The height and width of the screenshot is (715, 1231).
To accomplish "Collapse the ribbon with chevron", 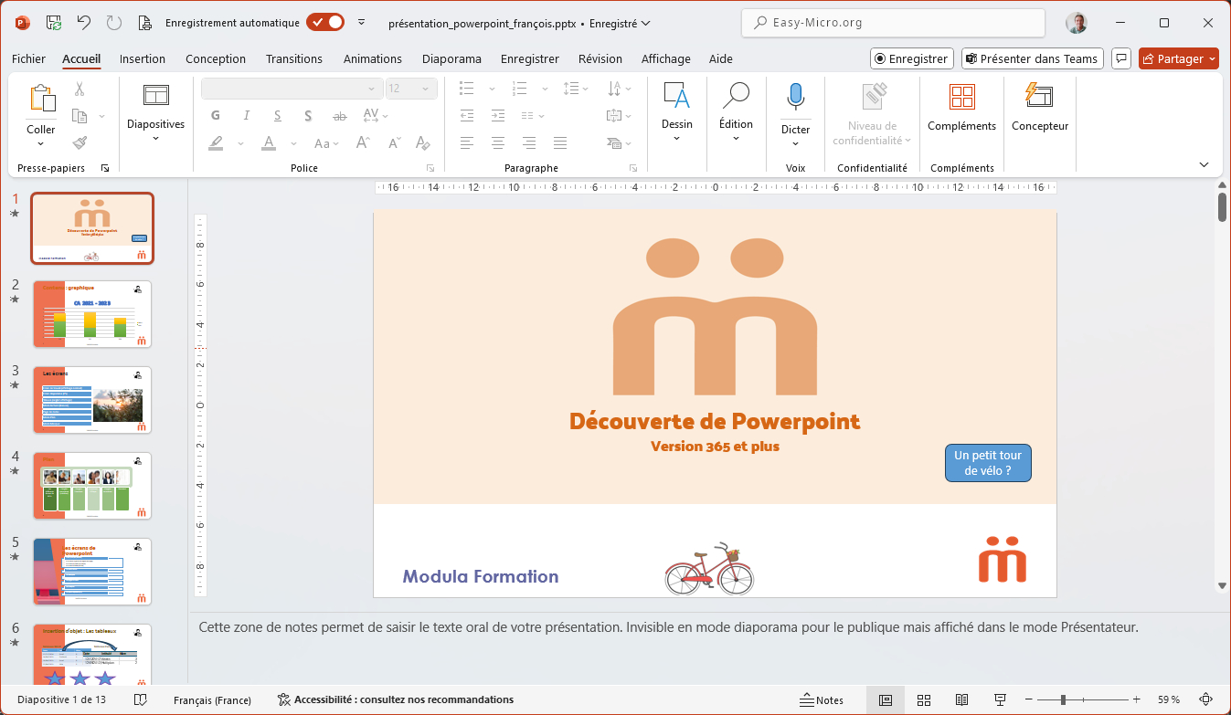I will 1204,164.
